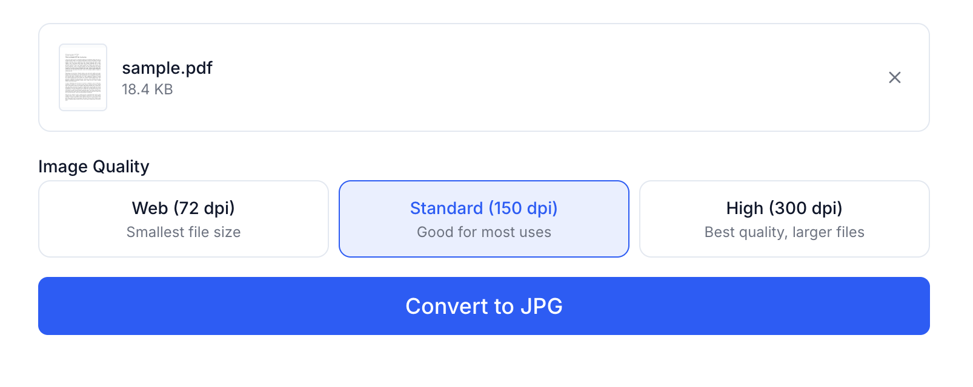The height and width of the screenshot is (387, 973).
Task: Click the 'Best quality, larger files' subtitle
Action: coord(784,232)
